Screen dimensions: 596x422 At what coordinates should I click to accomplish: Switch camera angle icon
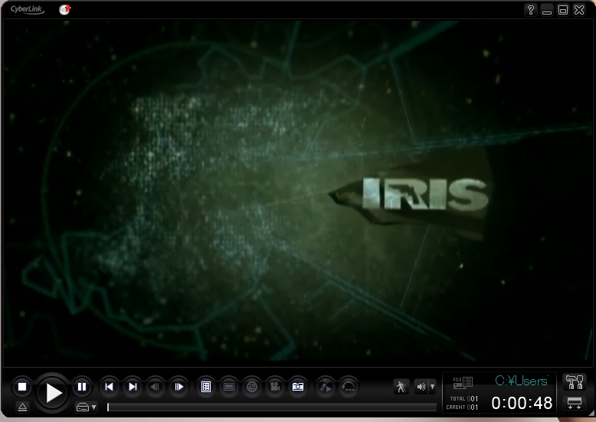[x=275, y=387]
